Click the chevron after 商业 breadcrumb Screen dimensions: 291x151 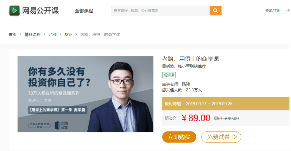click(76, 34)
